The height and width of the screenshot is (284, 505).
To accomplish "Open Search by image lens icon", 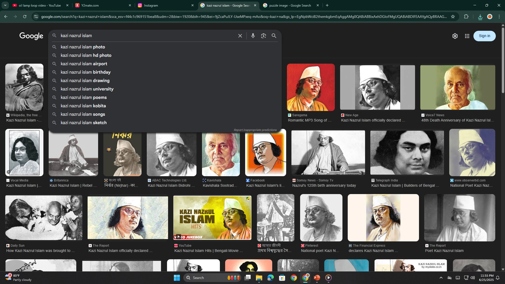I will tap(263, 36).
